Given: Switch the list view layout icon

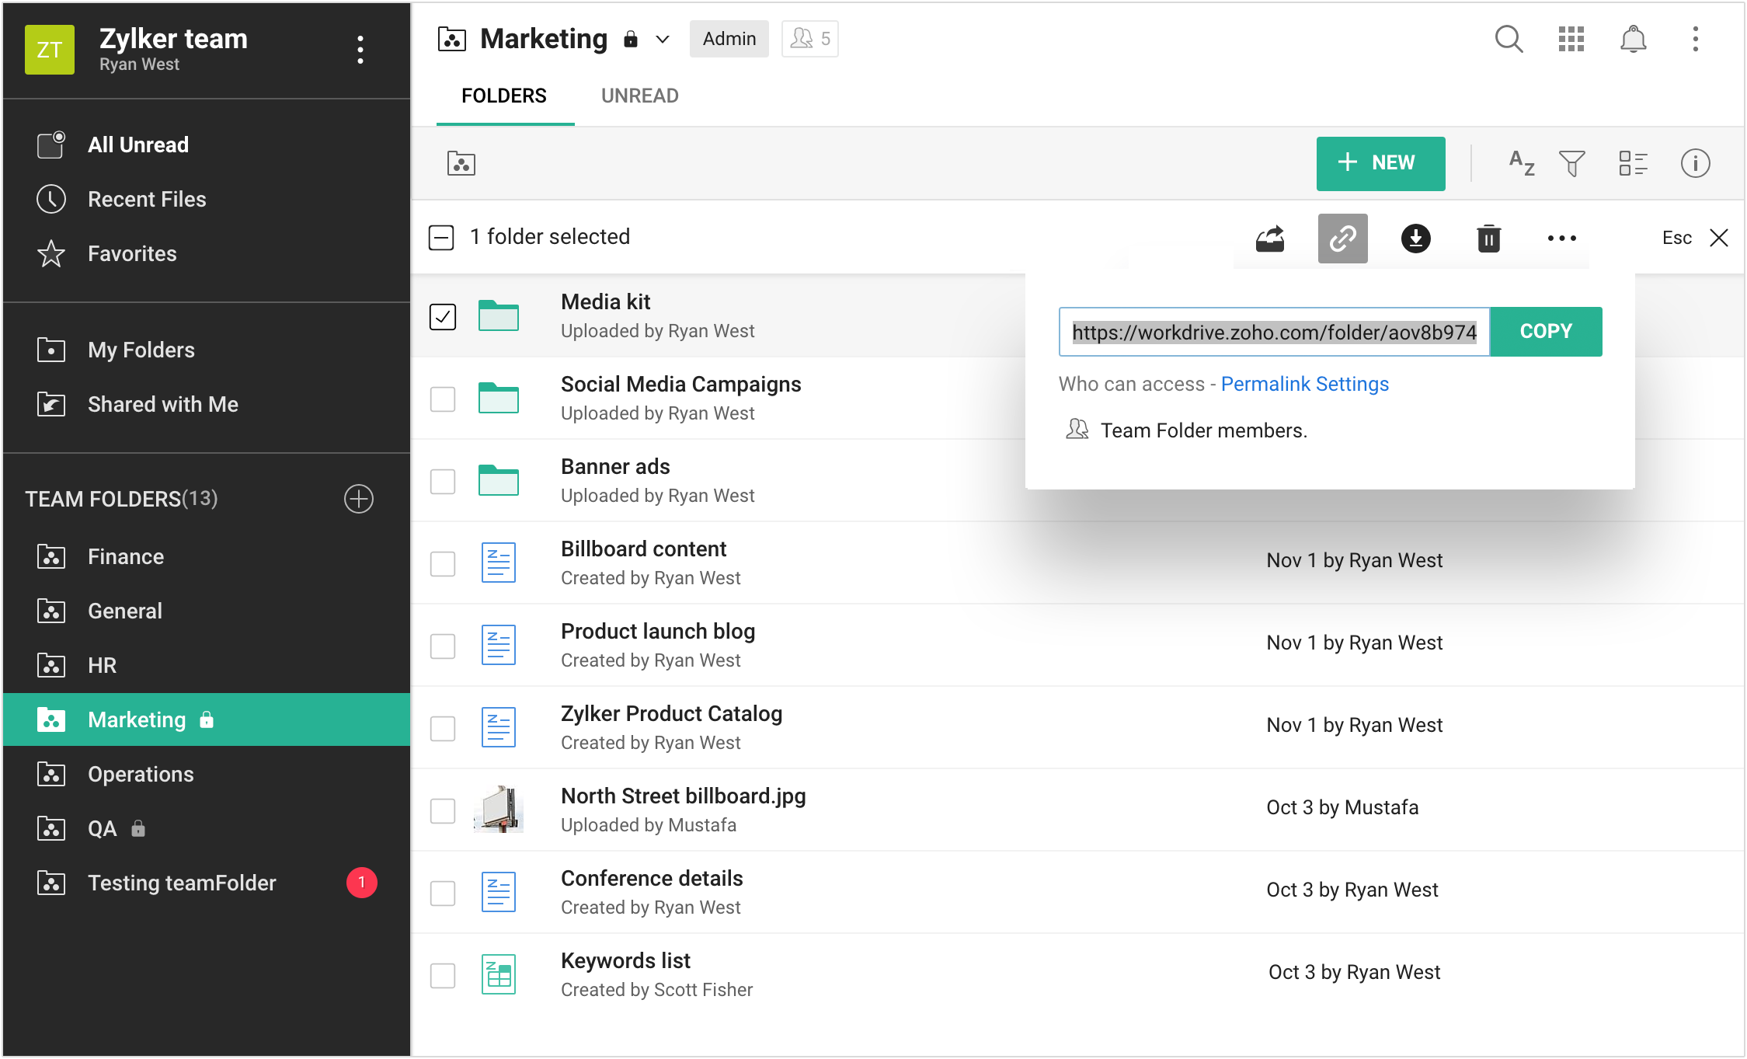Looking at the screenshot, I should pyautogui.click(x=1633, y=163).
